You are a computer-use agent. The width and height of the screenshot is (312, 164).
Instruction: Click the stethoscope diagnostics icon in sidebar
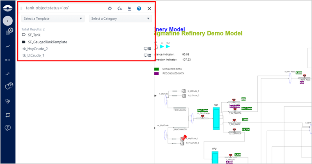tap(7, 101)
